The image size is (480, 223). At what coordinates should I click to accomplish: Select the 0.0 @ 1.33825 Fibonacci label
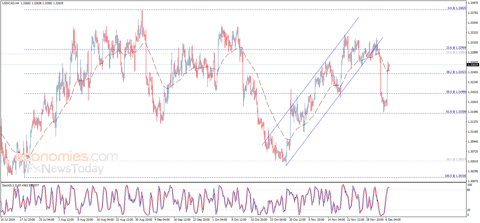tap(457, 8)
